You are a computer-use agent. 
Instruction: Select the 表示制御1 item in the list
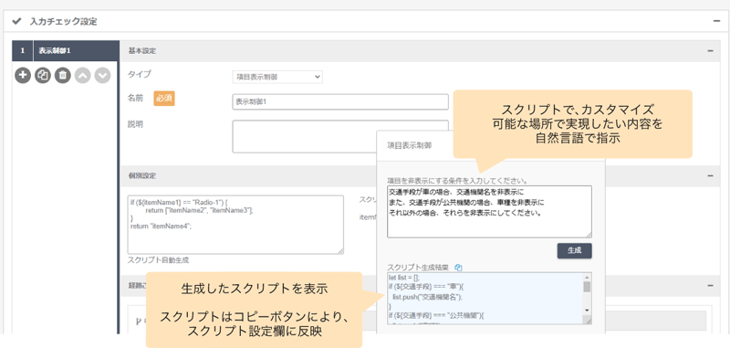pyautogui.click(x=77, y=51)
